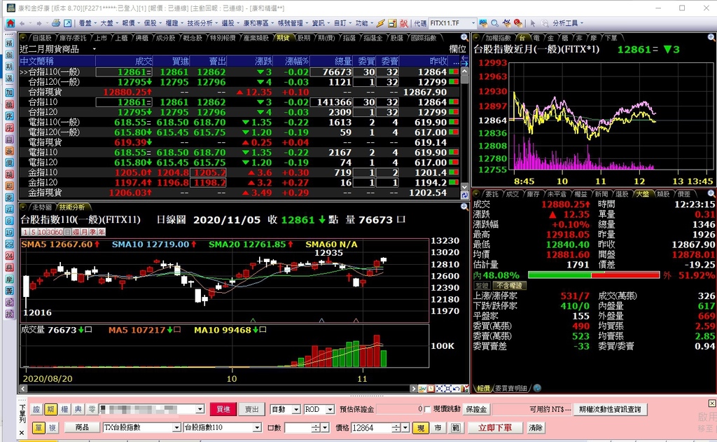Click the 口數 quantity input field

click(298, 428)
